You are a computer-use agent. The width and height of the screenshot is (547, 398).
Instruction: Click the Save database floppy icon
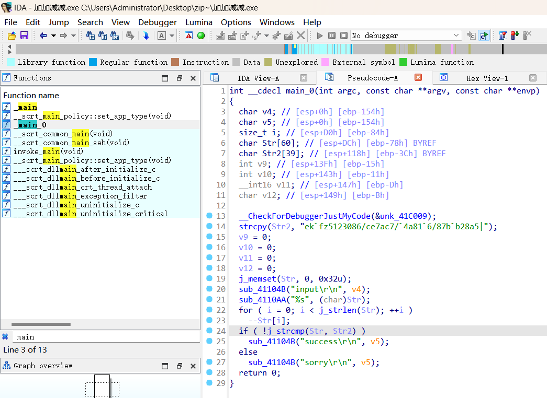(x=24, y=36)
